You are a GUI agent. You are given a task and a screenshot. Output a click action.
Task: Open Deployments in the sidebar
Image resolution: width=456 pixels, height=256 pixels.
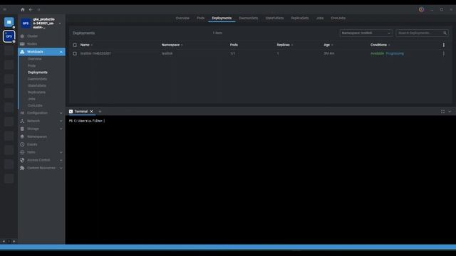point(38,73)
